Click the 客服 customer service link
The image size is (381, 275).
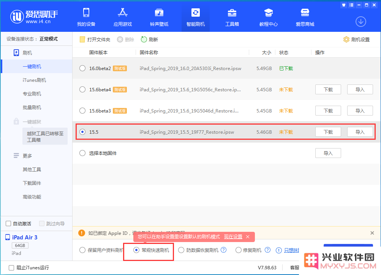click(x=294, y=268)
